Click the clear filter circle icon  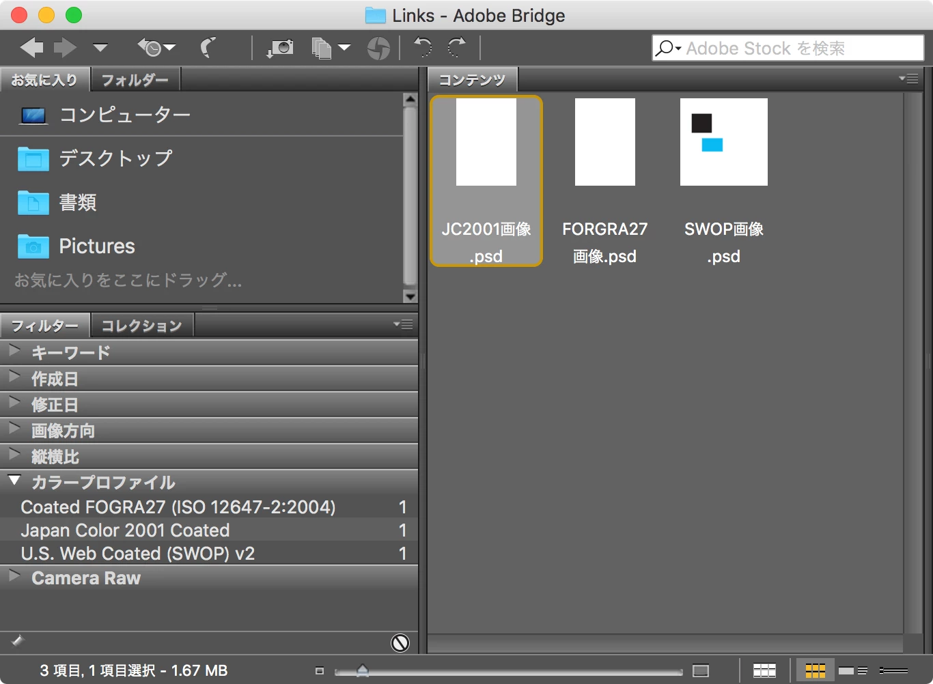pyautogui.click(x=400, y=642)
